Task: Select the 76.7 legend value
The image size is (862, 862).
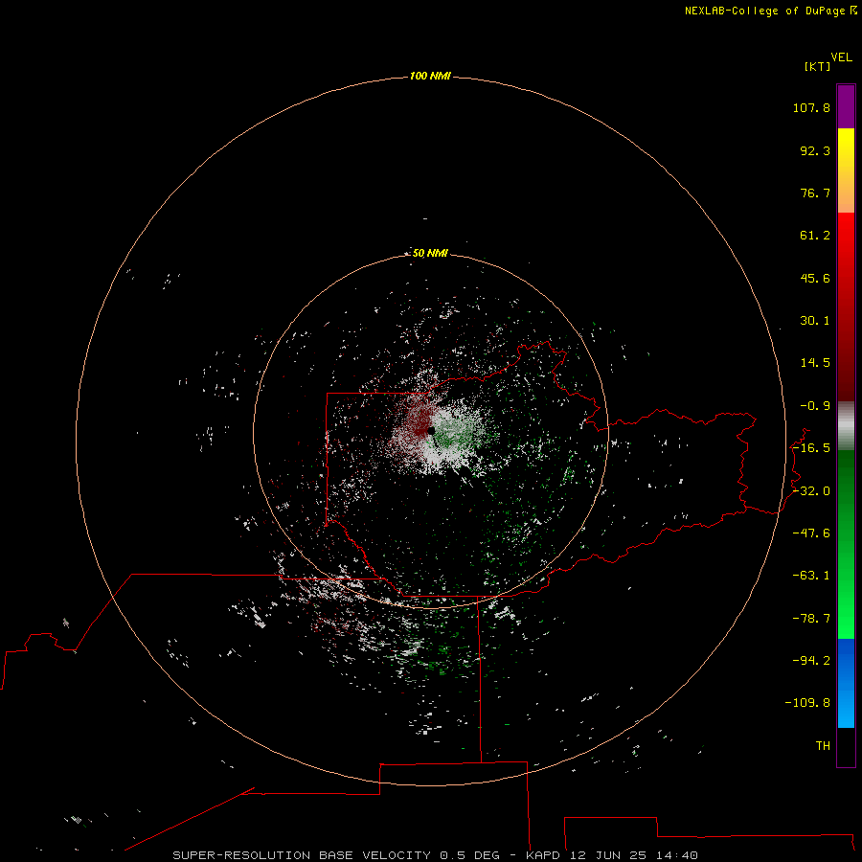Action: pos(815,193)
